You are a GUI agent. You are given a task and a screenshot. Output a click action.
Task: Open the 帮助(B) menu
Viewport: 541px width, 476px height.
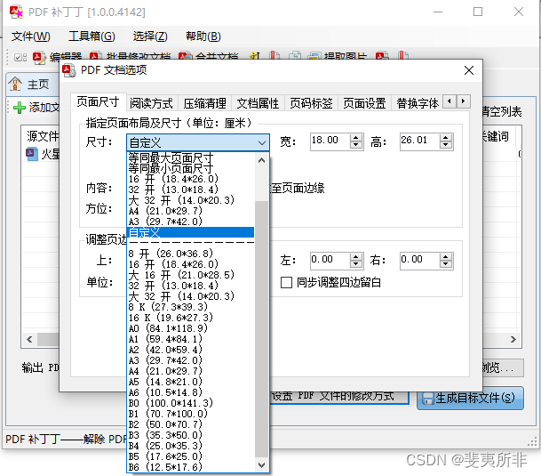click(x=203, y=36)
